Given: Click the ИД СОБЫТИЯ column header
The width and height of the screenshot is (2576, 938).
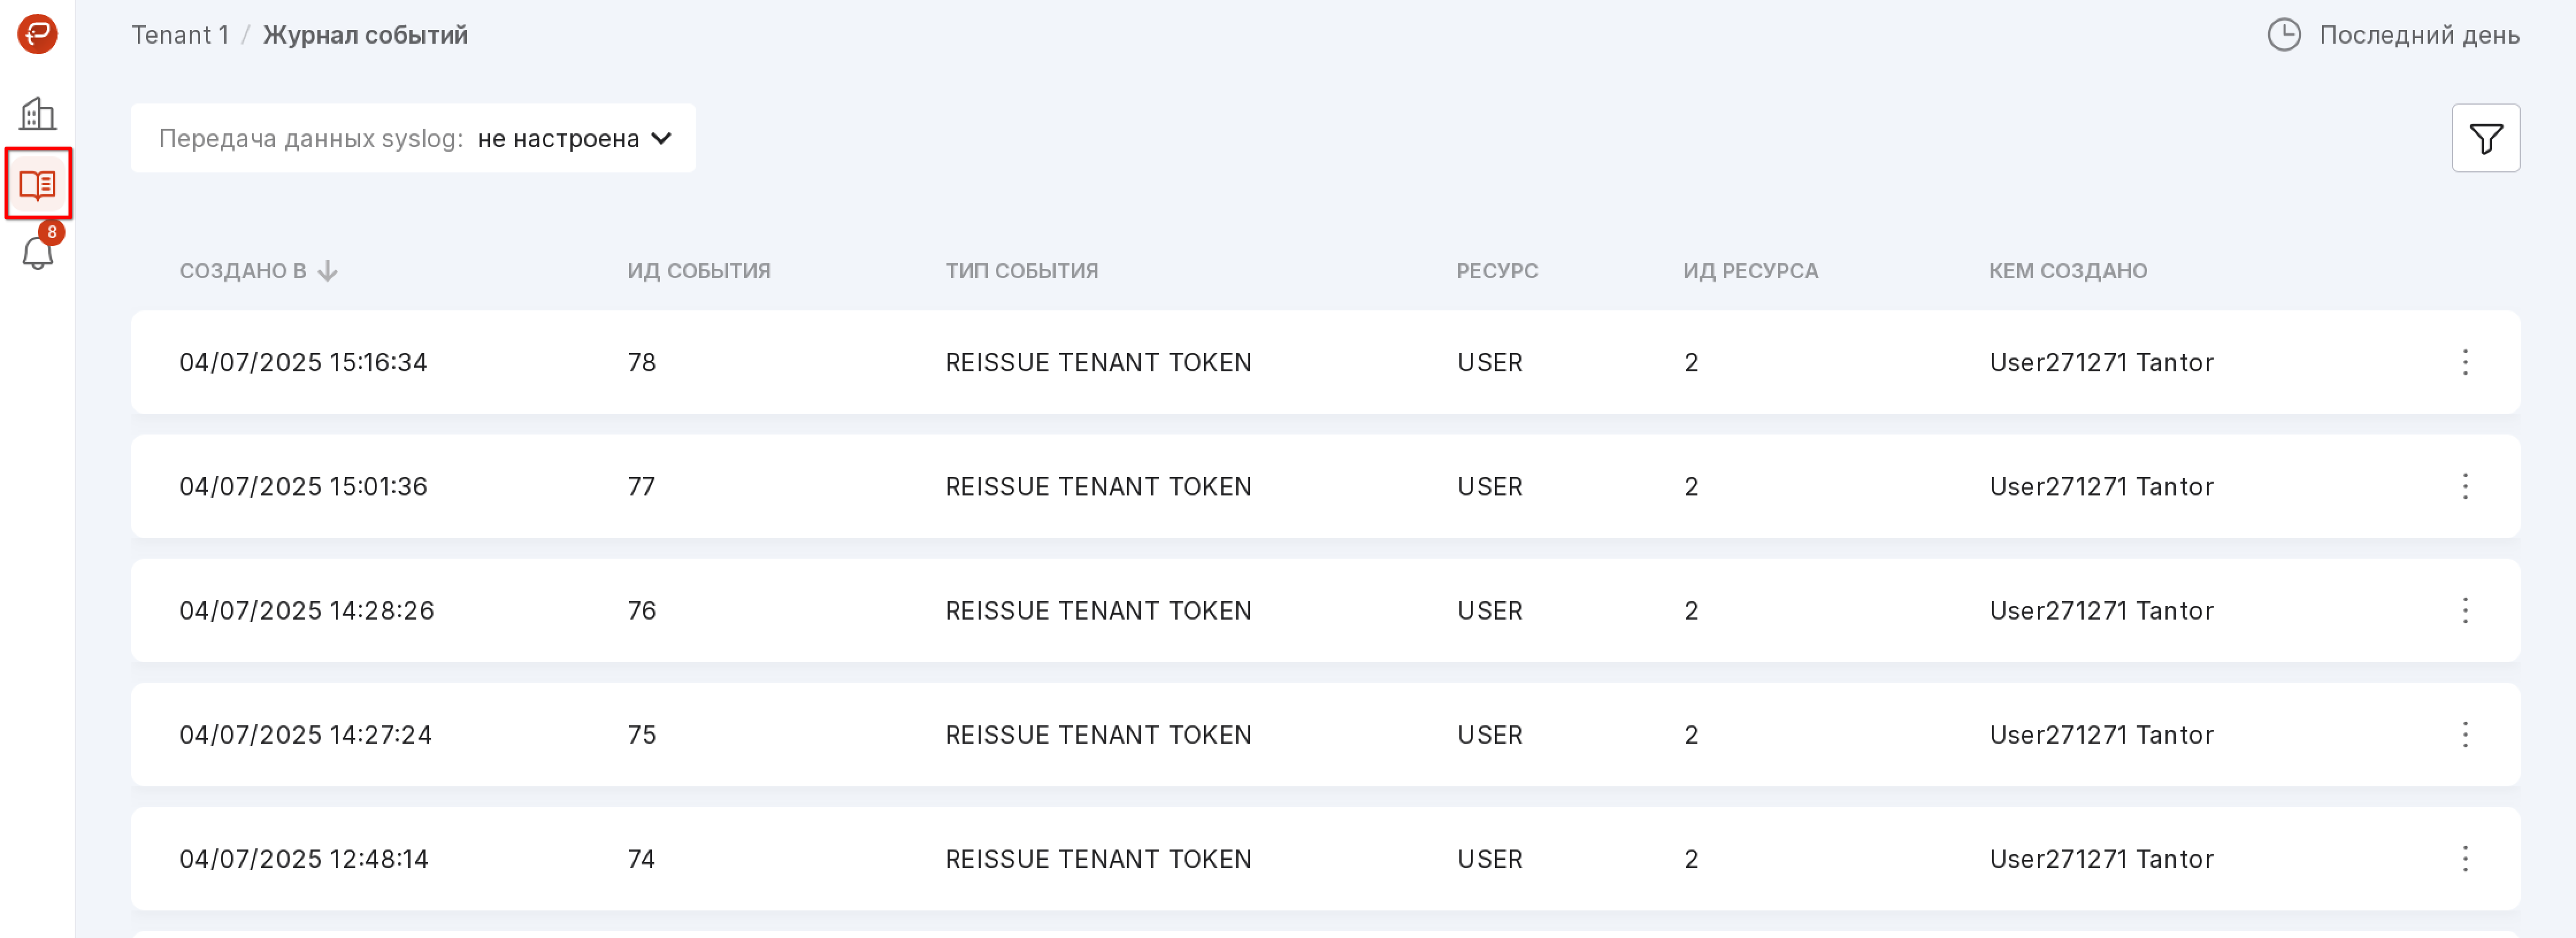Looking at the screenshot, I should (698, 271).
